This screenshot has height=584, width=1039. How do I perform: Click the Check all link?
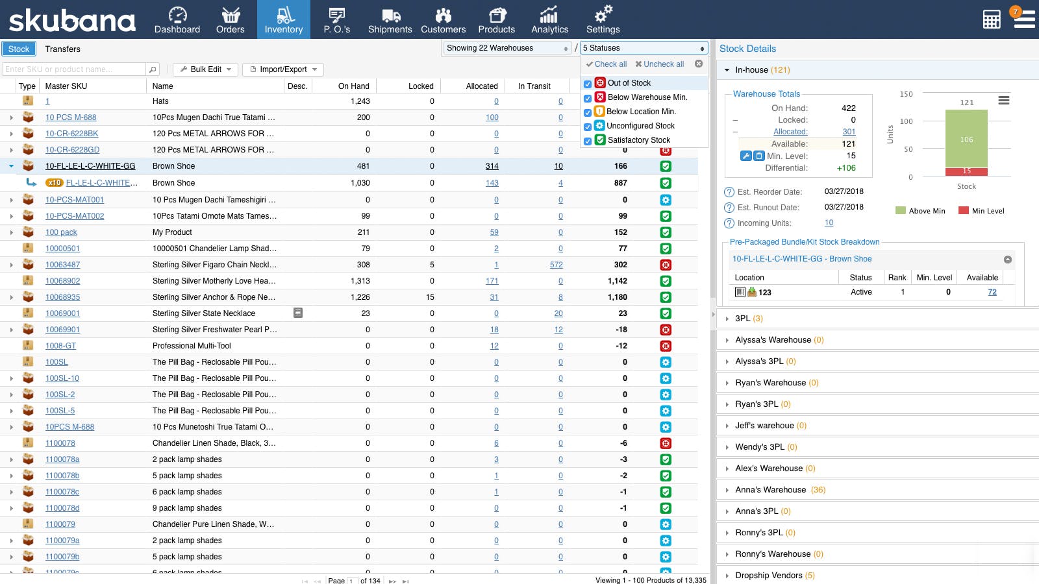pyautogui.click(x=607, y=64)
